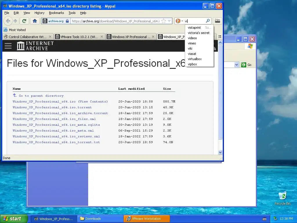This screenshot has height=223, width=297.
Task: Open the Edit menu
Action: [16, 13]
